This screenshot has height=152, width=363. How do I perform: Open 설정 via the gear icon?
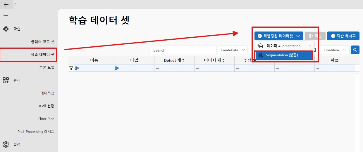6,144
